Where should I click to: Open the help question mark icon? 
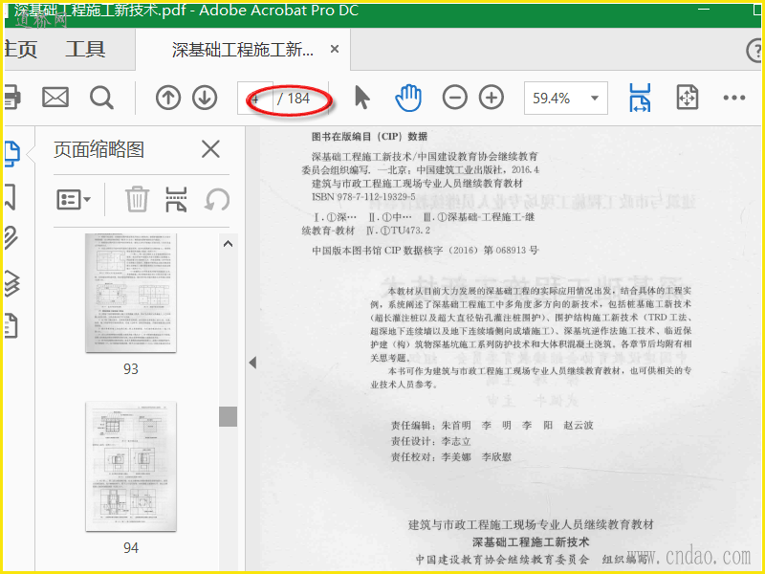[x=755, y=51]
